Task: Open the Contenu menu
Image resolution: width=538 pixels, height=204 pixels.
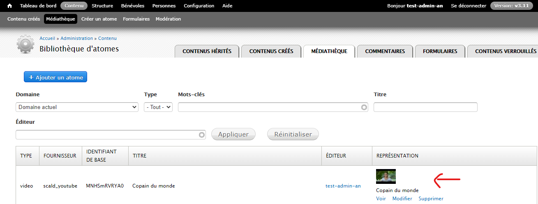Action: [x=74, y=6]
